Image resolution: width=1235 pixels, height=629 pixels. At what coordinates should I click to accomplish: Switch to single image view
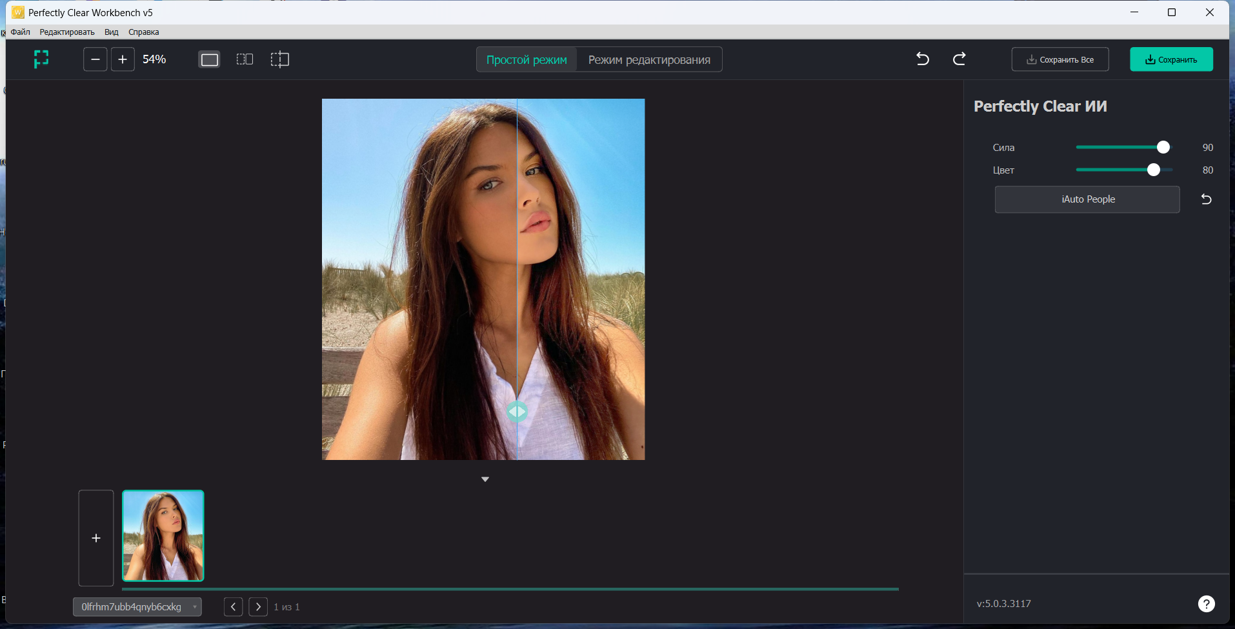[x=210, y=59]
